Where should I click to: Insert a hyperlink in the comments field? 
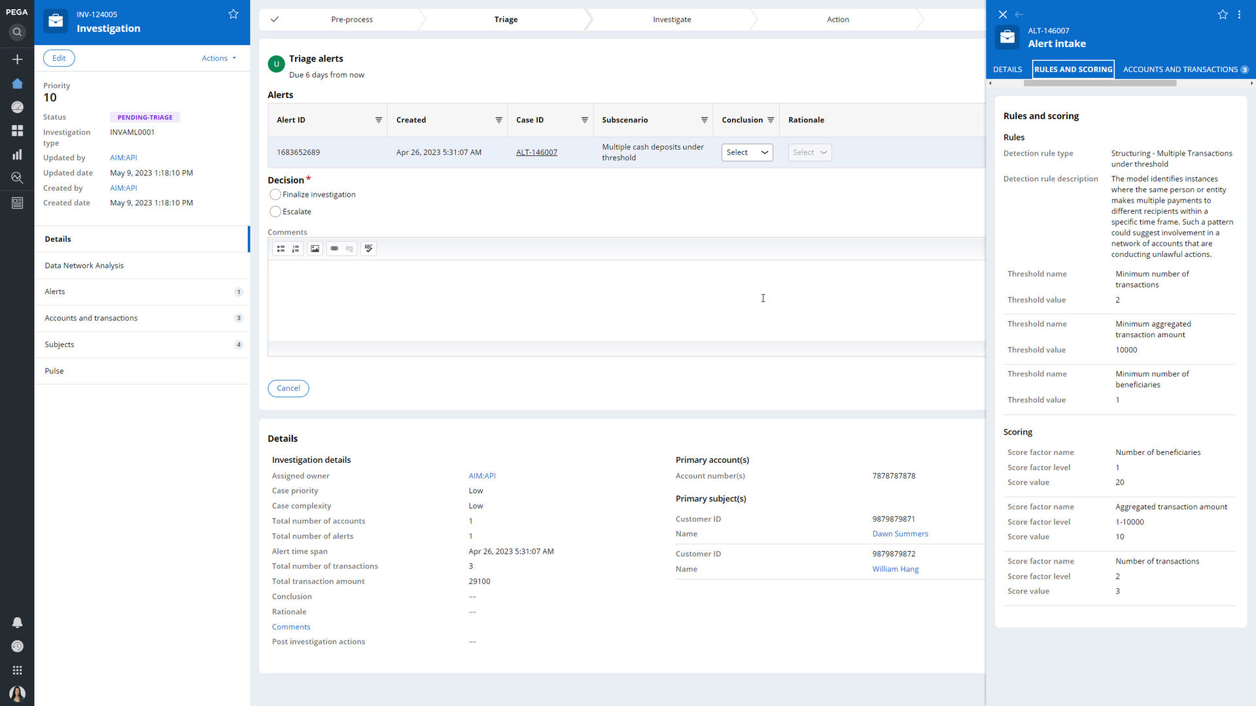(x=334, y=248)
